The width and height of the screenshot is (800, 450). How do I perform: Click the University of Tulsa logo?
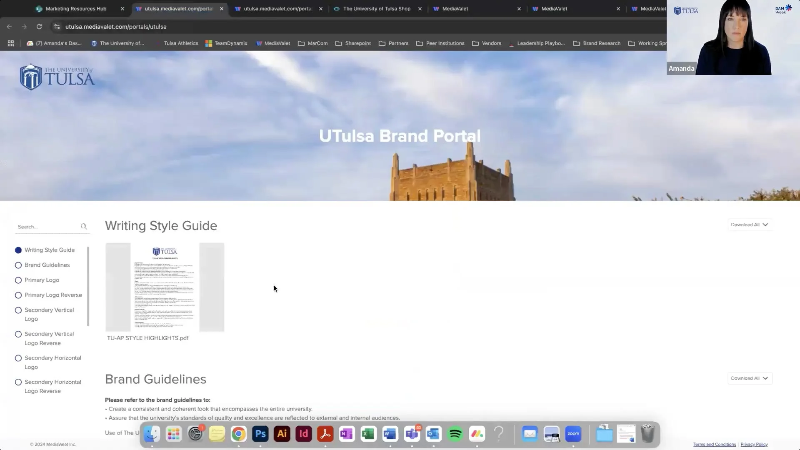[57, 77]
